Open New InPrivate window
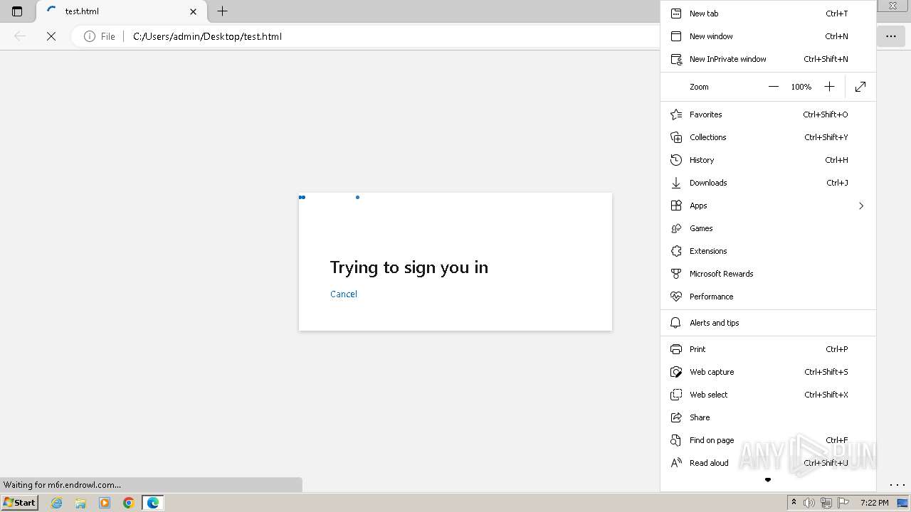Screen dimensions: 911x512 pyautogui.click(x=768, y=59)
